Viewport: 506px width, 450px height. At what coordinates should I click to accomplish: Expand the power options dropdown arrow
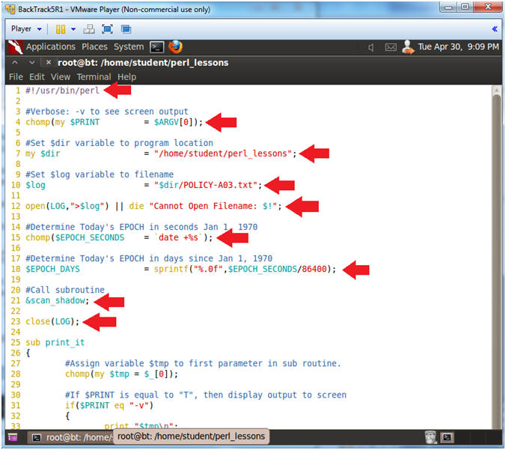[x=73, y=29]
